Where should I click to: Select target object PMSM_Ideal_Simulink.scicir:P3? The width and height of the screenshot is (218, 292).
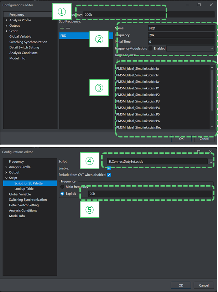pyautogui.click(x=138, y=101)
